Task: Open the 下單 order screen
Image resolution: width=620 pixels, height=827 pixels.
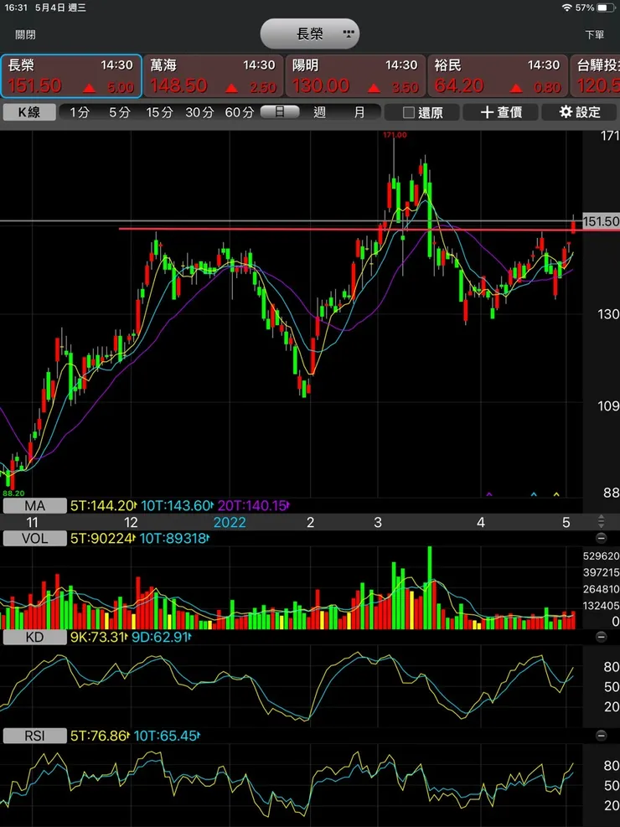Action: 594,35
